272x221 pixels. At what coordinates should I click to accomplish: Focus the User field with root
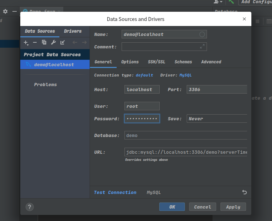(x=142, y=106)
